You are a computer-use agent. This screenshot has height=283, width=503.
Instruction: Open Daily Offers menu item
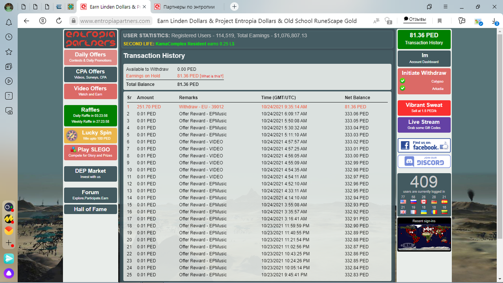(90, 57)
